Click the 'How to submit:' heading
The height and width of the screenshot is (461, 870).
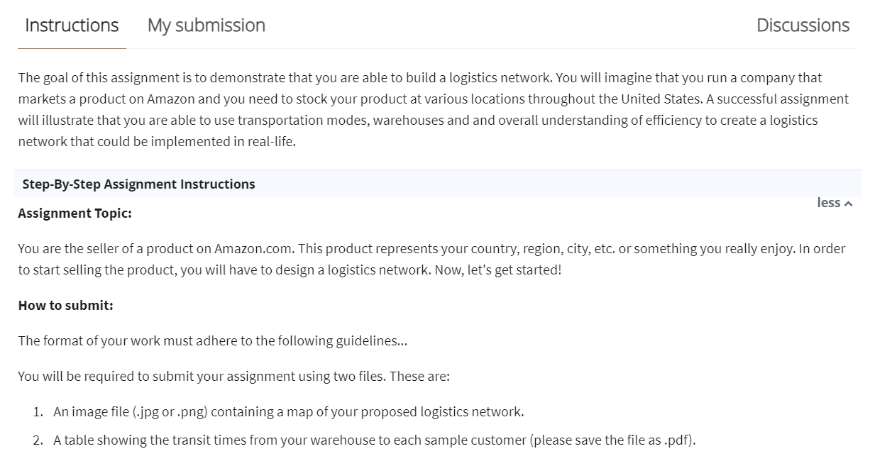pos(65,306)
